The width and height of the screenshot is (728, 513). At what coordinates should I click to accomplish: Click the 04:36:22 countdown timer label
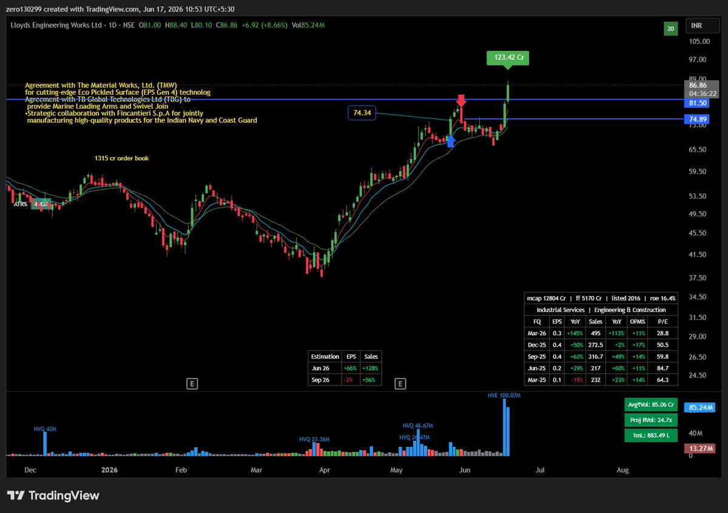(x=704, y=94)
